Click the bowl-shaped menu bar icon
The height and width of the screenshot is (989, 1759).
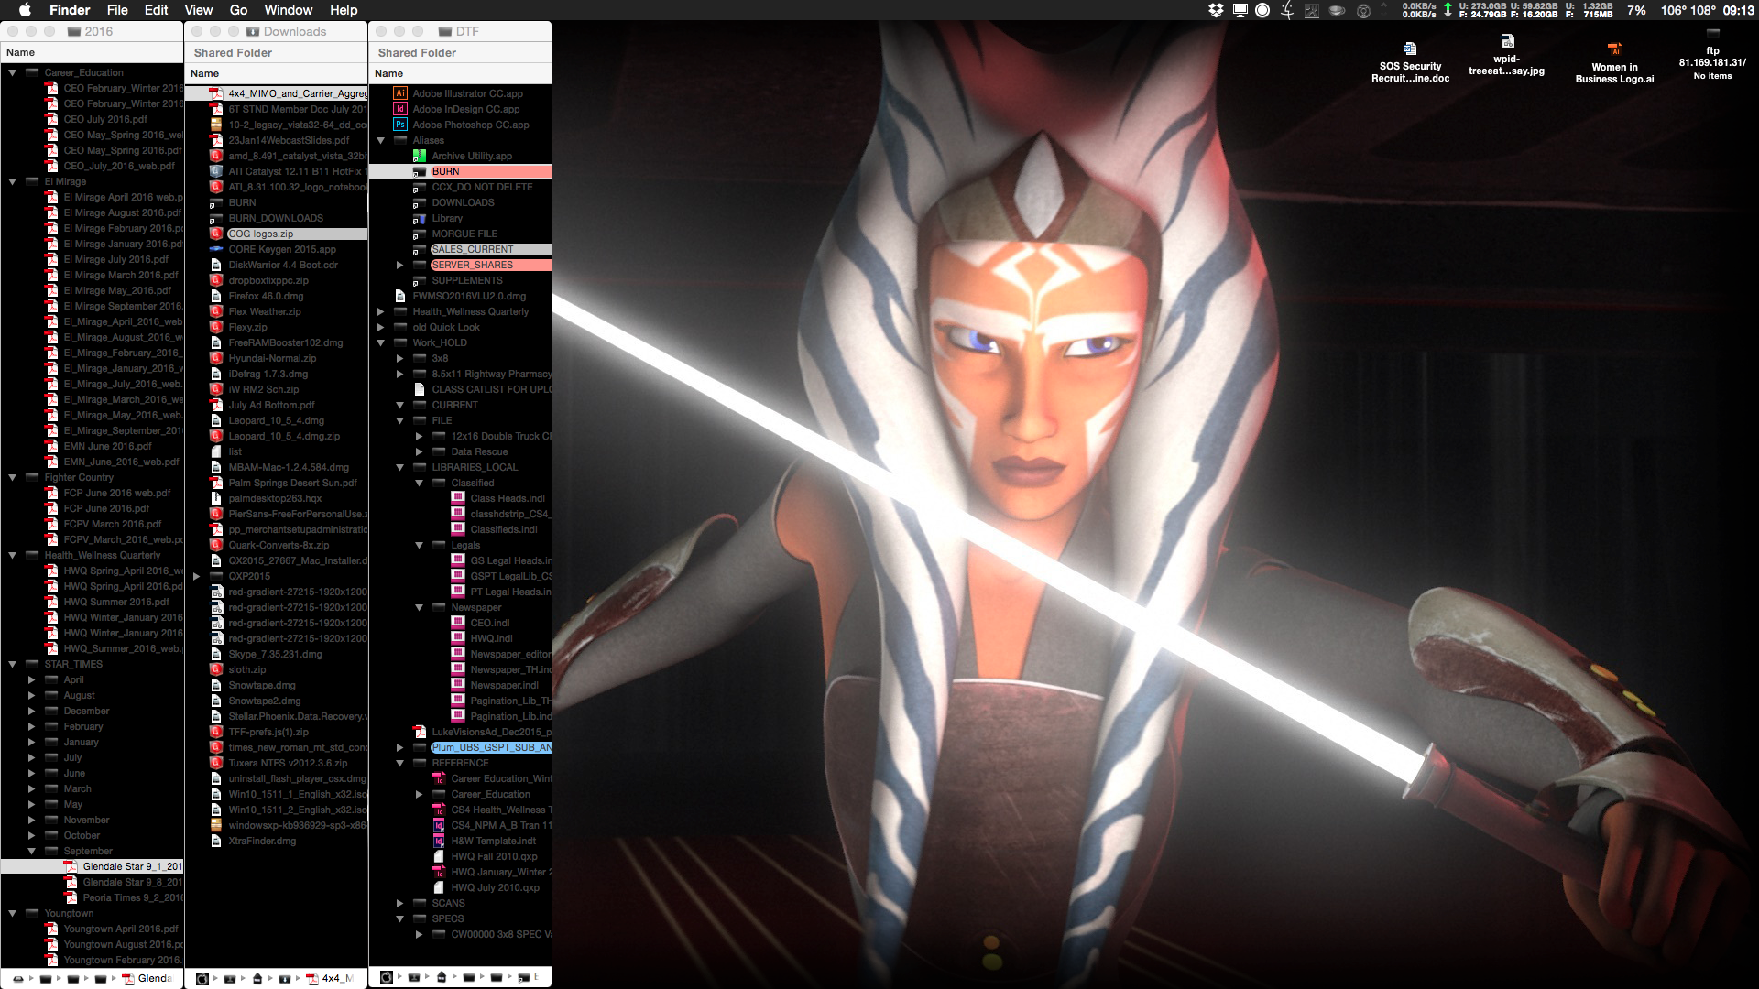(1337, 10)
